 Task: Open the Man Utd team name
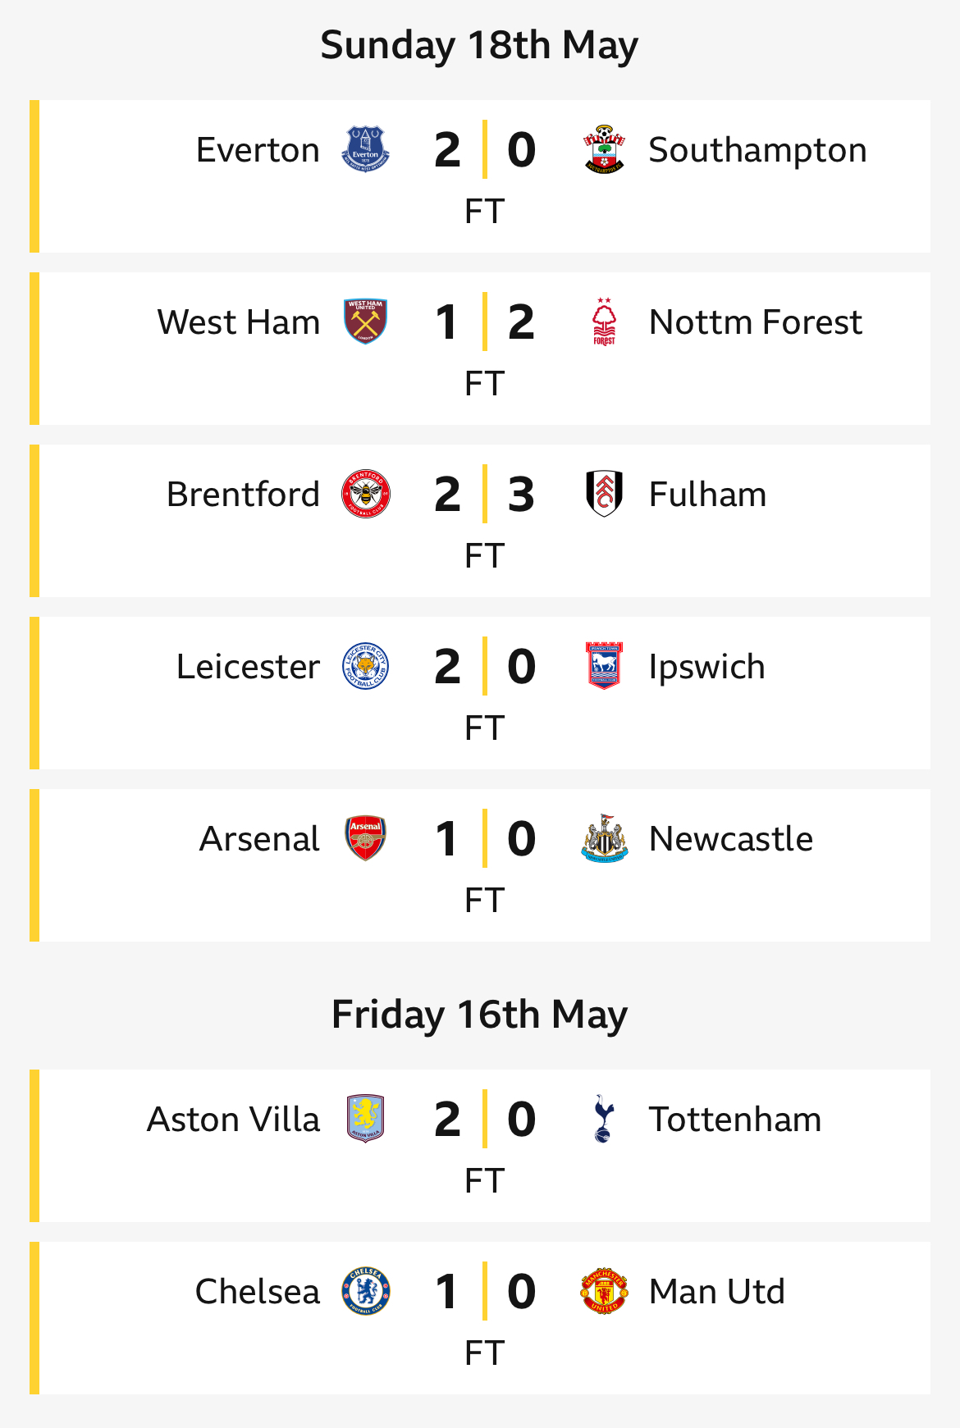tap(717, 1292)
